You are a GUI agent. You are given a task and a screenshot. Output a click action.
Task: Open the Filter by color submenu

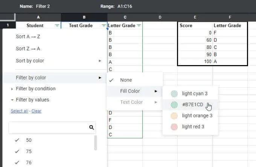[55, 77]
